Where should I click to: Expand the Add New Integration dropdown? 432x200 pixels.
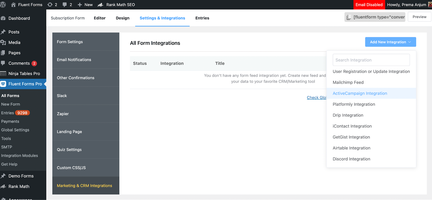[x=390, y=42]
